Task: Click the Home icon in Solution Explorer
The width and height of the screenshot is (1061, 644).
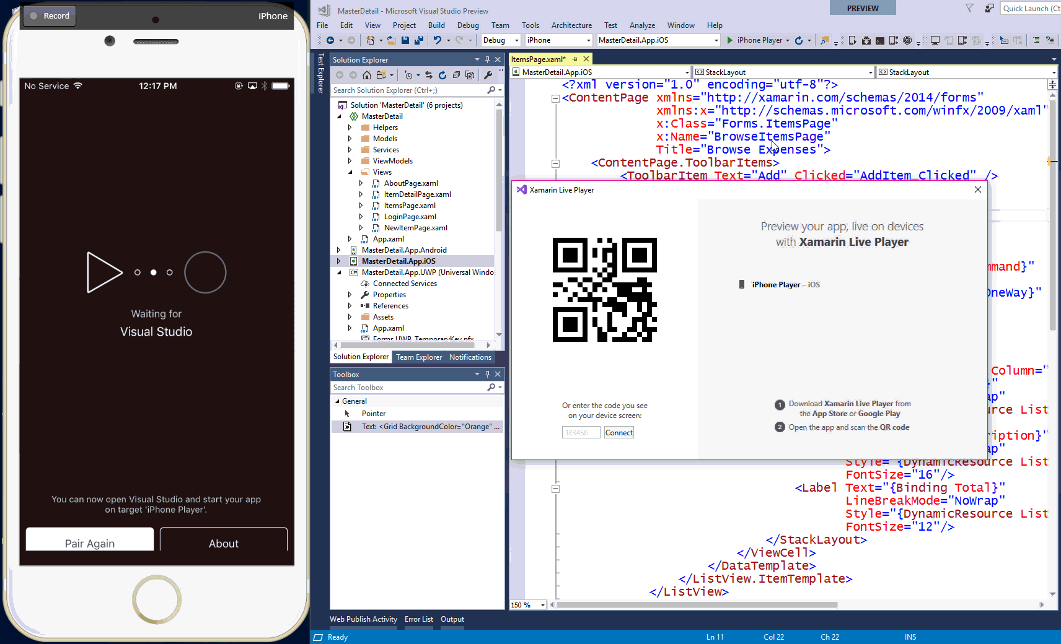Action: (367, 75)
